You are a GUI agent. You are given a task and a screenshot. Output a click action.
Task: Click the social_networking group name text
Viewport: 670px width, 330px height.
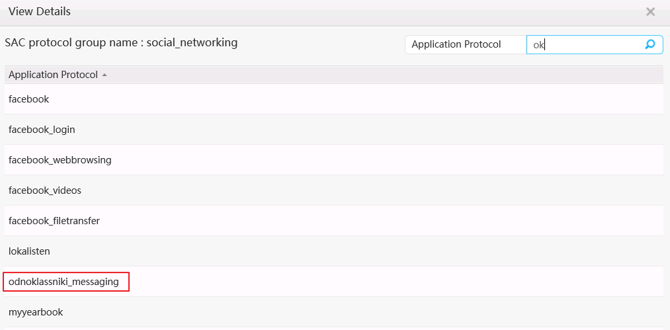pos(192,42)
